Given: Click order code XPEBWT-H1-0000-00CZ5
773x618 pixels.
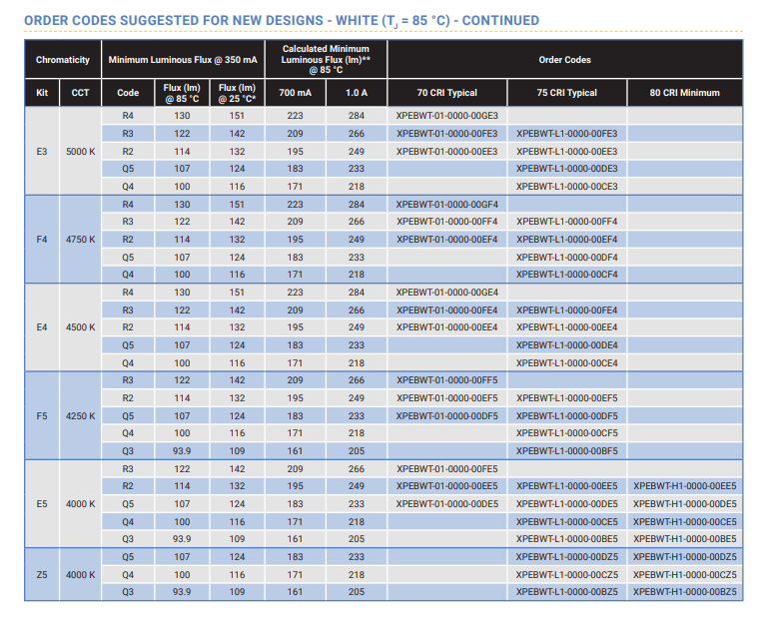Looking at the screenshot, I should pos(685,575).
